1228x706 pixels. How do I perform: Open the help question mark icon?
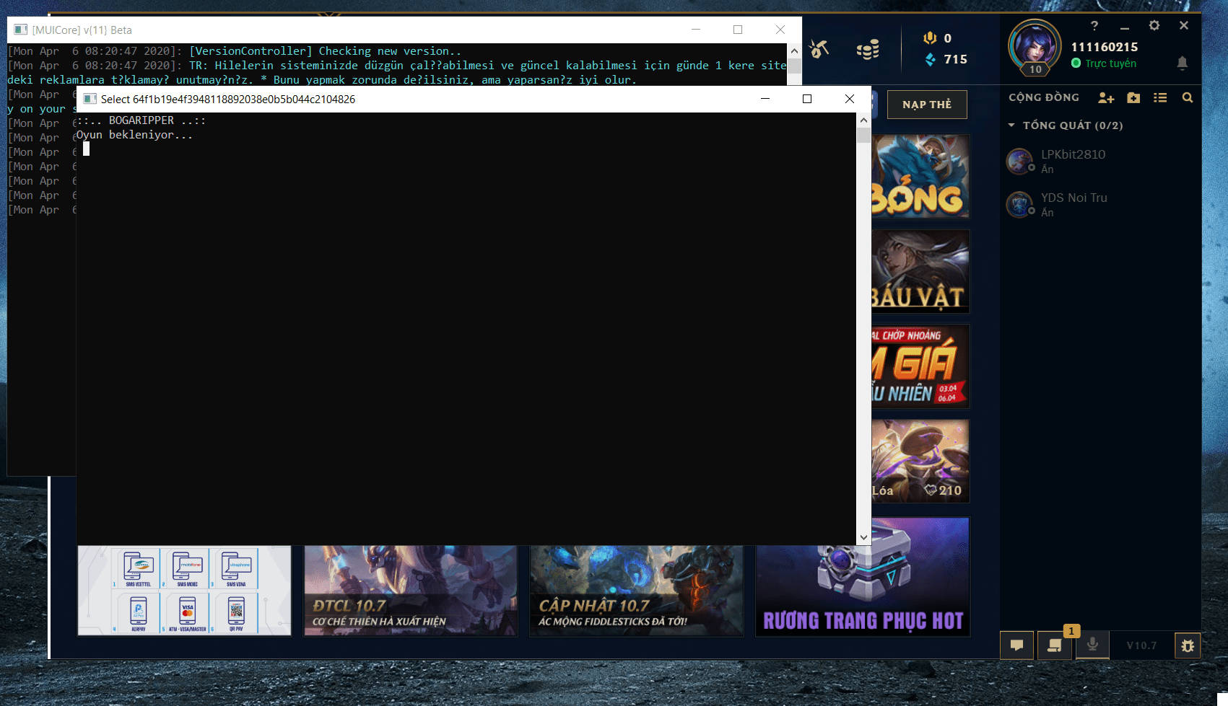tap(1094, 26)
